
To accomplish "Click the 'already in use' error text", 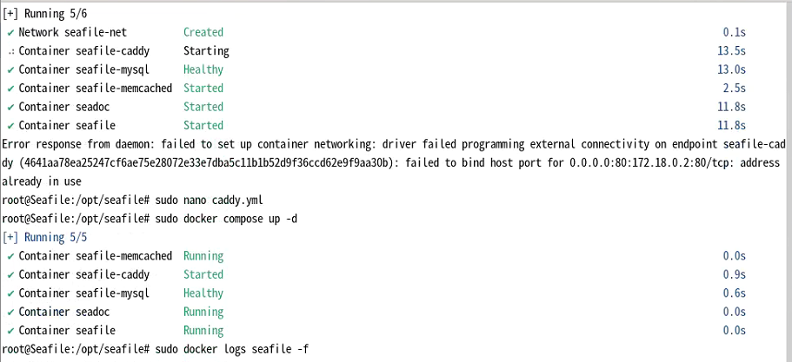I will click(42, 181).
